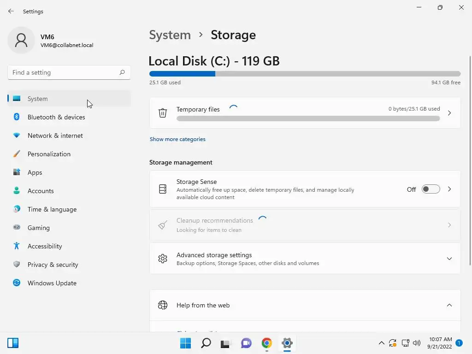Navigate back to System breadcrumb
Viewport: 472px width, 354px height.
(x=170, y=35)
